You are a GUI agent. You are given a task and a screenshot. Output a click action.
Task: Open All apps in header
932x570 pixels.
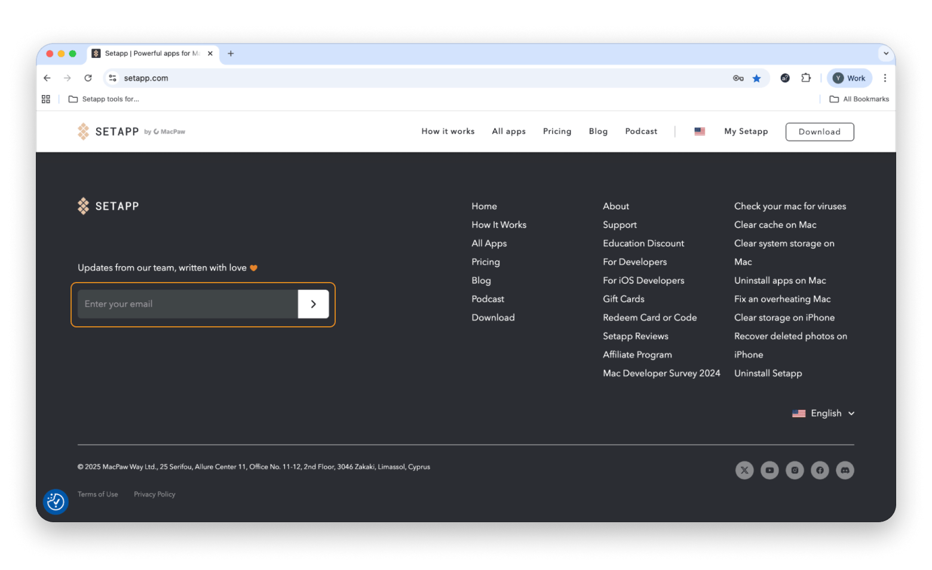pyautogui.click(x=509, y=131)
